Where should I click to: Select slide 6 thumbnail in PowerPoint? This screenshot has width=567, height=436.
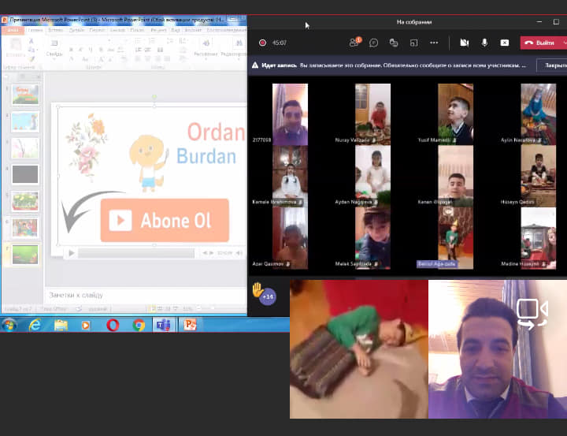25,228
